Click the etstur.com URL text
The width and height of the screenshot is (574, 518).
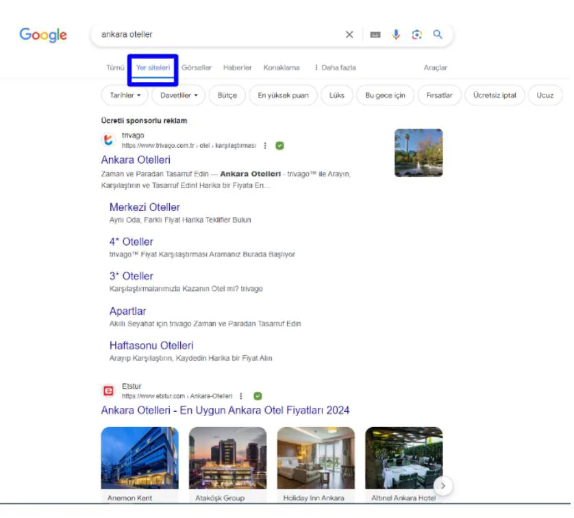pyautogui.click(x=177, y=396)
